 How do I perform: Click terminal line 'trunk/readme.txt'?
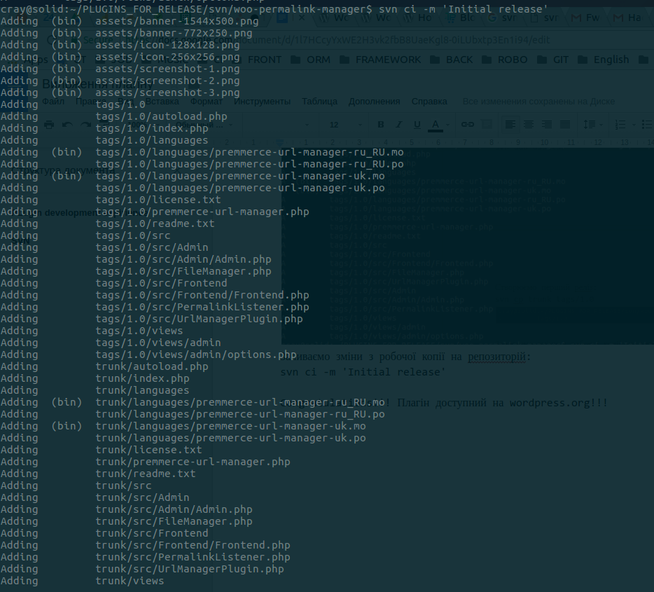coord(146,474)
